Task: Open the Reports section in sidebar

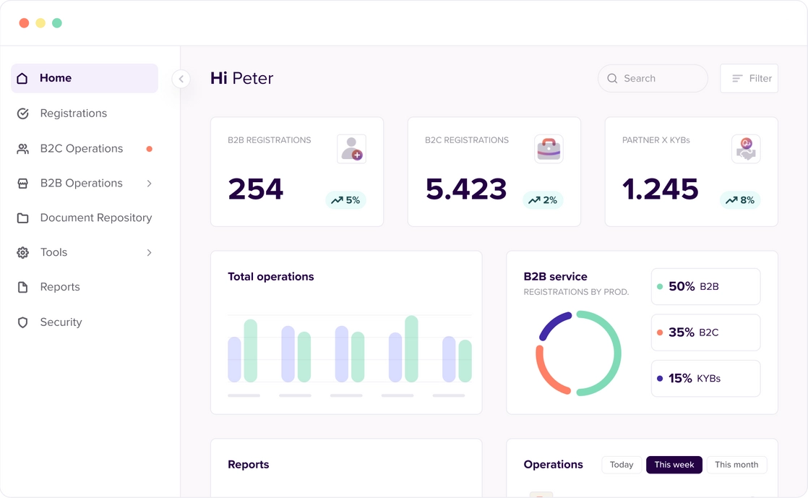Action: (x=61, y=287)
